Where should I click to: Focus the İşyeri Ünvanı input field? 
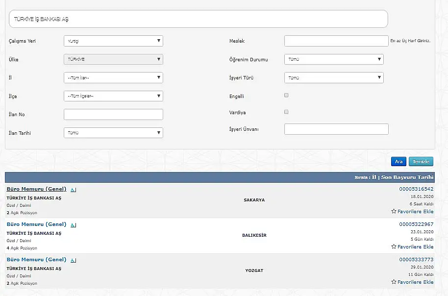336,129
